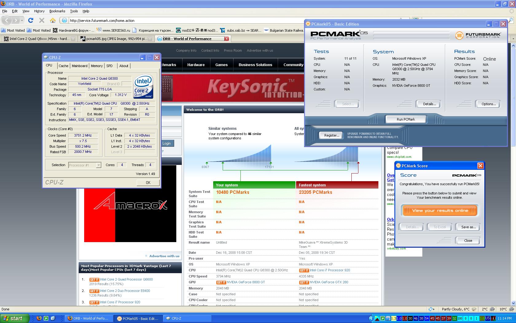Open the Hardware site navigation item
This screenshot has width=516, height=323.
(x=196, y=65)
